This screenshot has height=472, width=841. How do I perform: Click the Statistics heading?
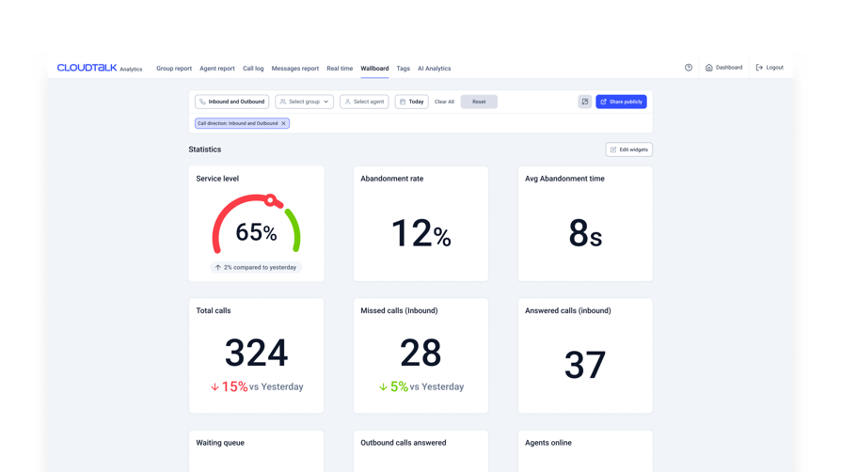(205, 149)
